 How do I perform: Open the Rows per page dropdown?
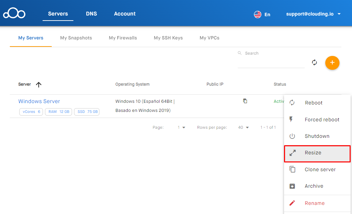click(x=243, y=127)
